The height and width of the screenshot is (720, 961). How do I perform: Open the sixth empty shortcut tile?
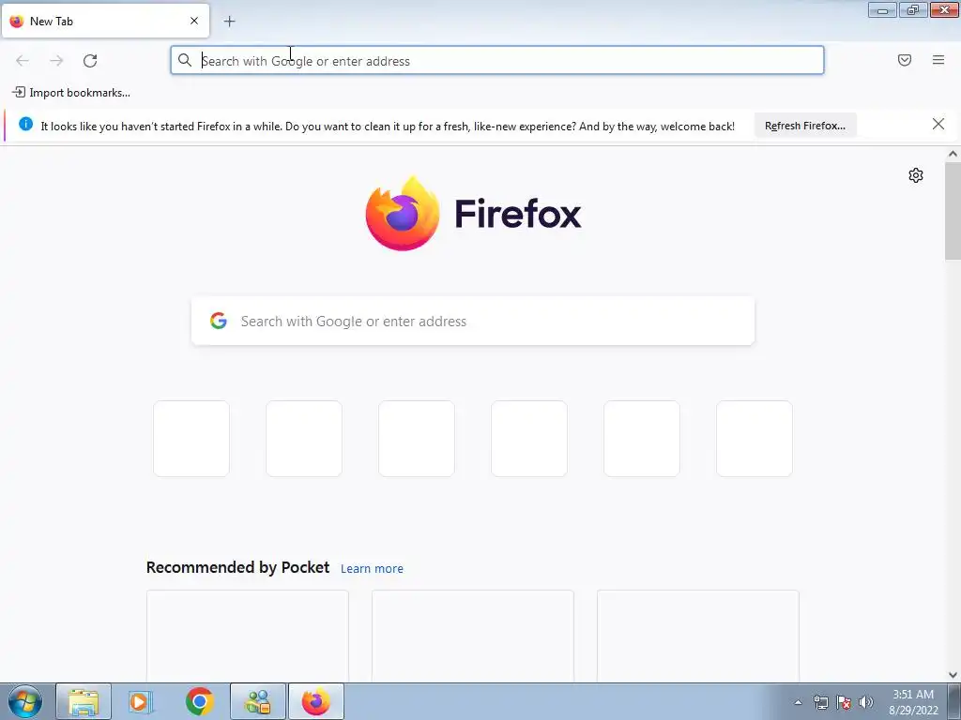pyautogui.click(x=755, y=439)
